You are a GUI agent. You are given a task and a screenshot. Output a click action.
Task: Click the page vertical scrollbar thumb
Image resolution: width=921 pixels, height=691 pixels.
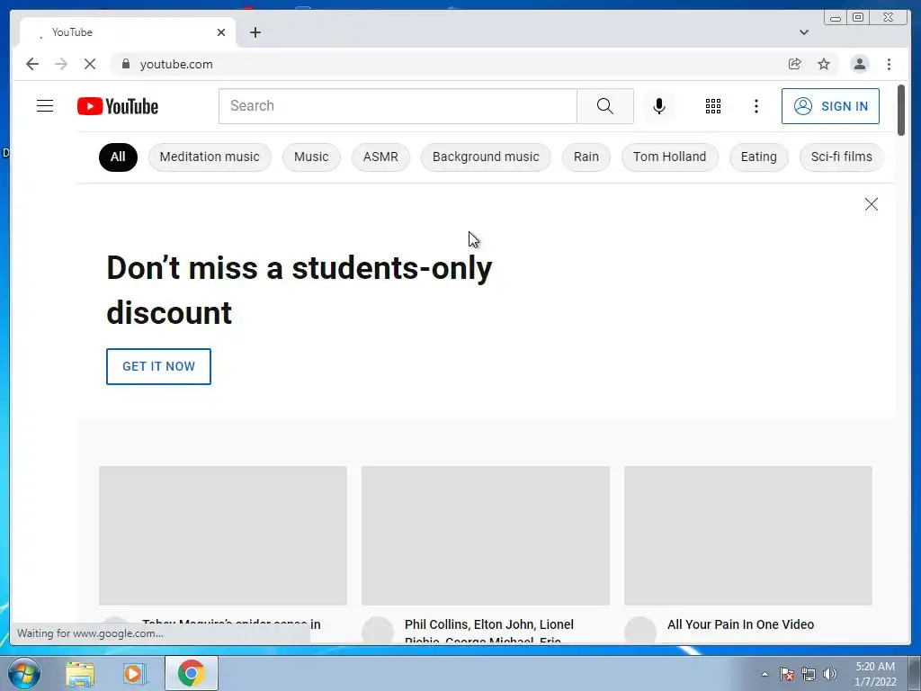coord(901,111)
